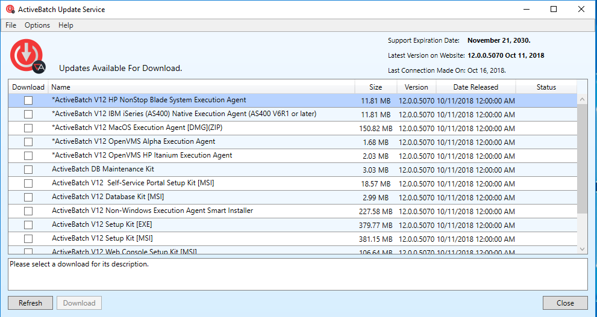Image resolution: width=597 pixels, height=317 pixels.
Task: Click the description box "Please select a download" text
Action: (x=79, y=264)
